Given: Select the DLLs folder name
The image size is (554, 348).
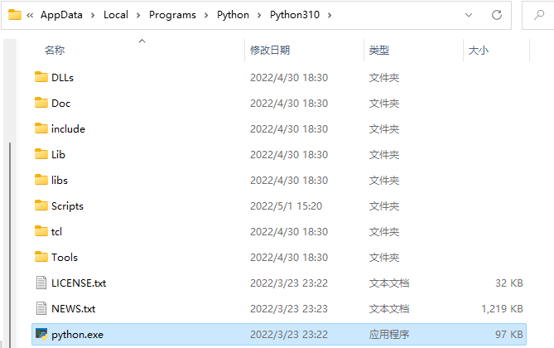Looking at the screenshot, I should (x=63, y=77).
